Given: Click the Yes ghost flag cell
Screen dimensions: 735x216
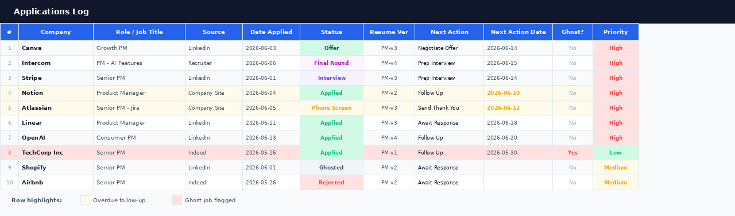Looking at the screenshot, I should tap(572, 153).
